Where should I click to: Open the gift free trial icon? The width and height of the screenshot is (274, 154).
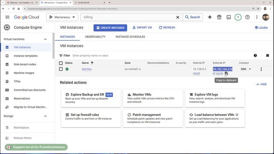click(x=219, y=17)
